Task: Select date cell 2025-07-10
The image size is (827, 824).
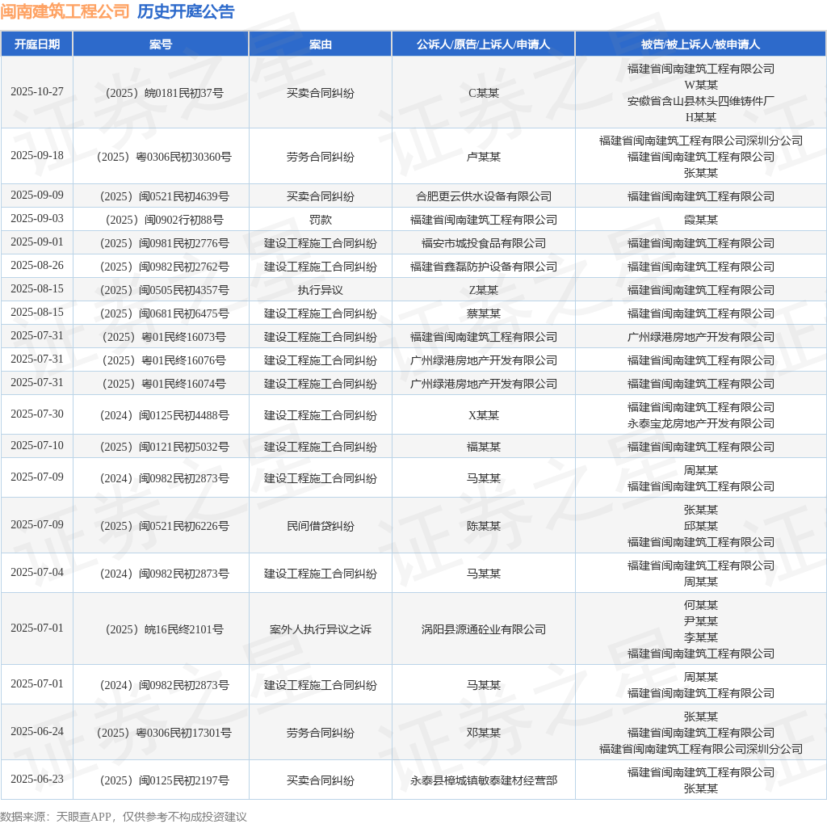Action: [37, 446]
